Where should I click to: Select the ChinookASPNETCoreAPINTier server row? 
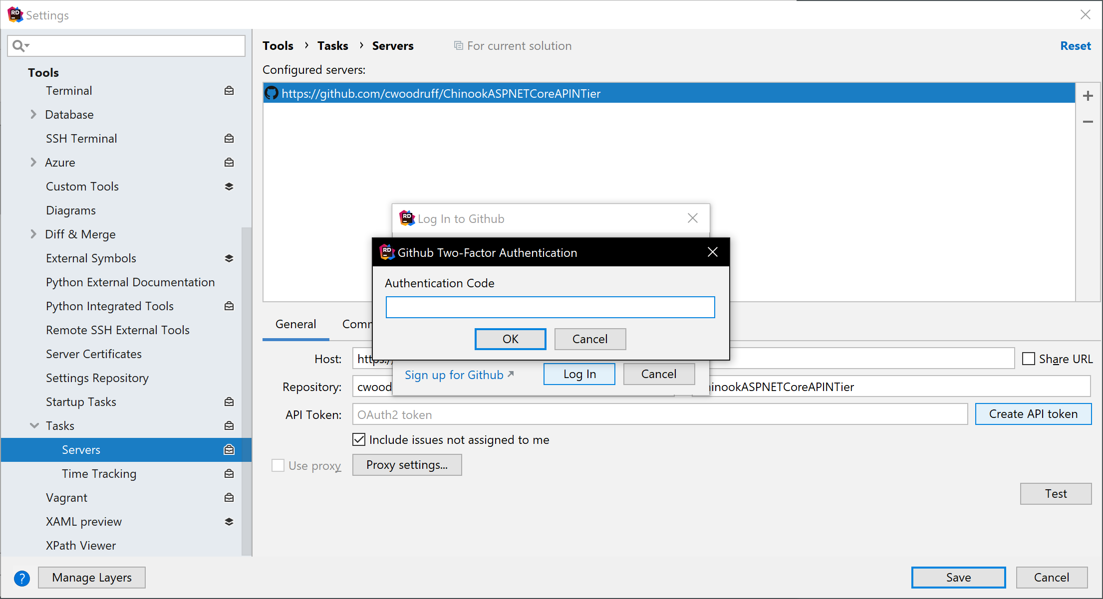pos(669,93)
